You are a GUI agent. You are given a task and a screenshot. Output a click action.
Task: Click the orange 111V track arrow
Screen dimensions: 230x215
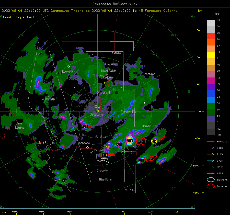pos(211,154)
